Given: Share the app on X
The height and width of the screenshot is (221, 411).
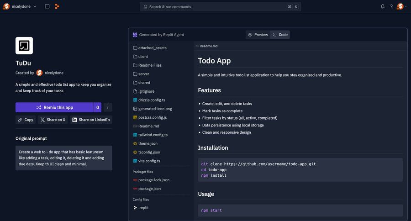Looking at the screenshot, I should tap(53, 120).
